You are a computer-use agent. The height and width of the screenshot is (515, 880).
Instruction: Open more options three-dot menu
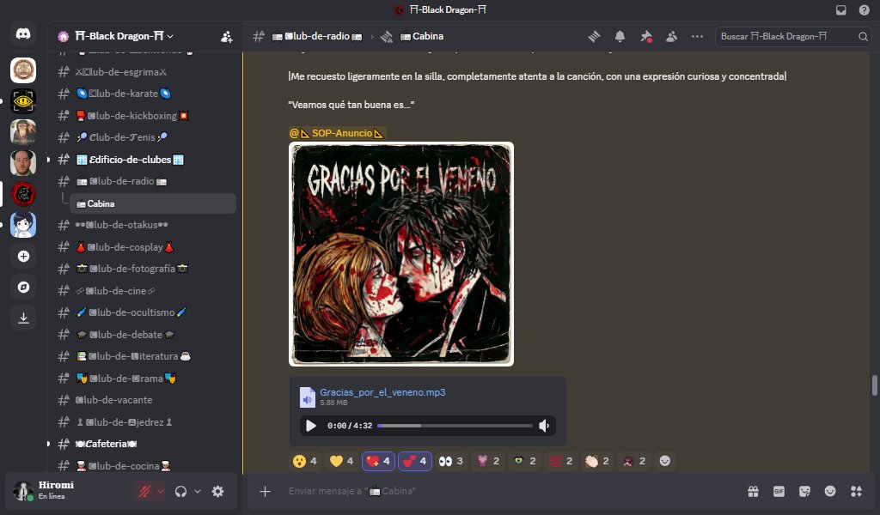tap(697, 36)
